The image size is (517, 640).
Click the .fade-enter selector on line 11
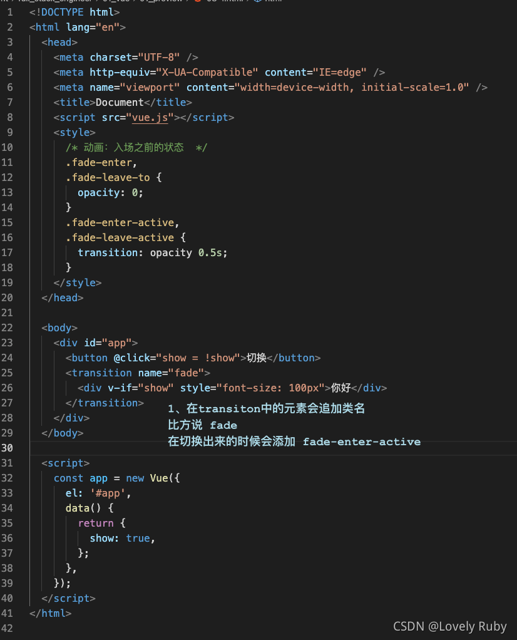pyautogui.click(x=99, y=162)
